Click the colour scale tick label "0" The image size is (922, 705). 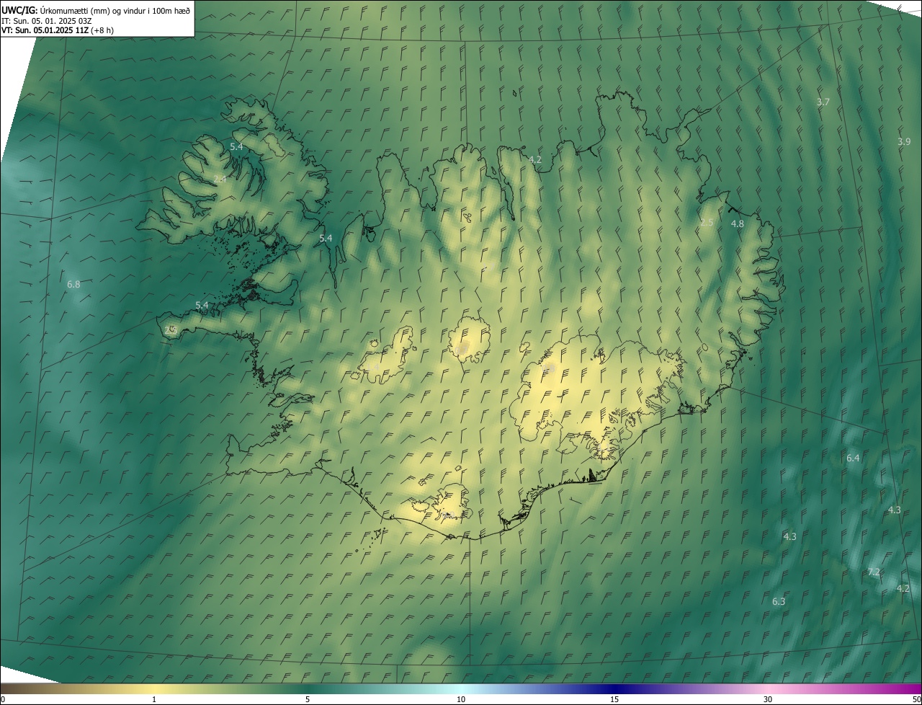(x=3, y=699)
